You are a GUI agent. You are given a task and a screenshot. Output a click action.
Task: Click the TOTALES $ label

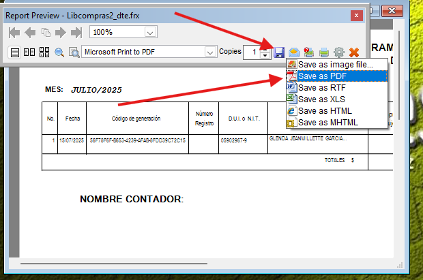[339, 160]
